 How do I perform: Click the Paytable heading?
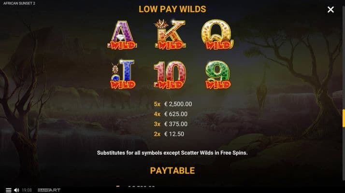tap(172, 171)
